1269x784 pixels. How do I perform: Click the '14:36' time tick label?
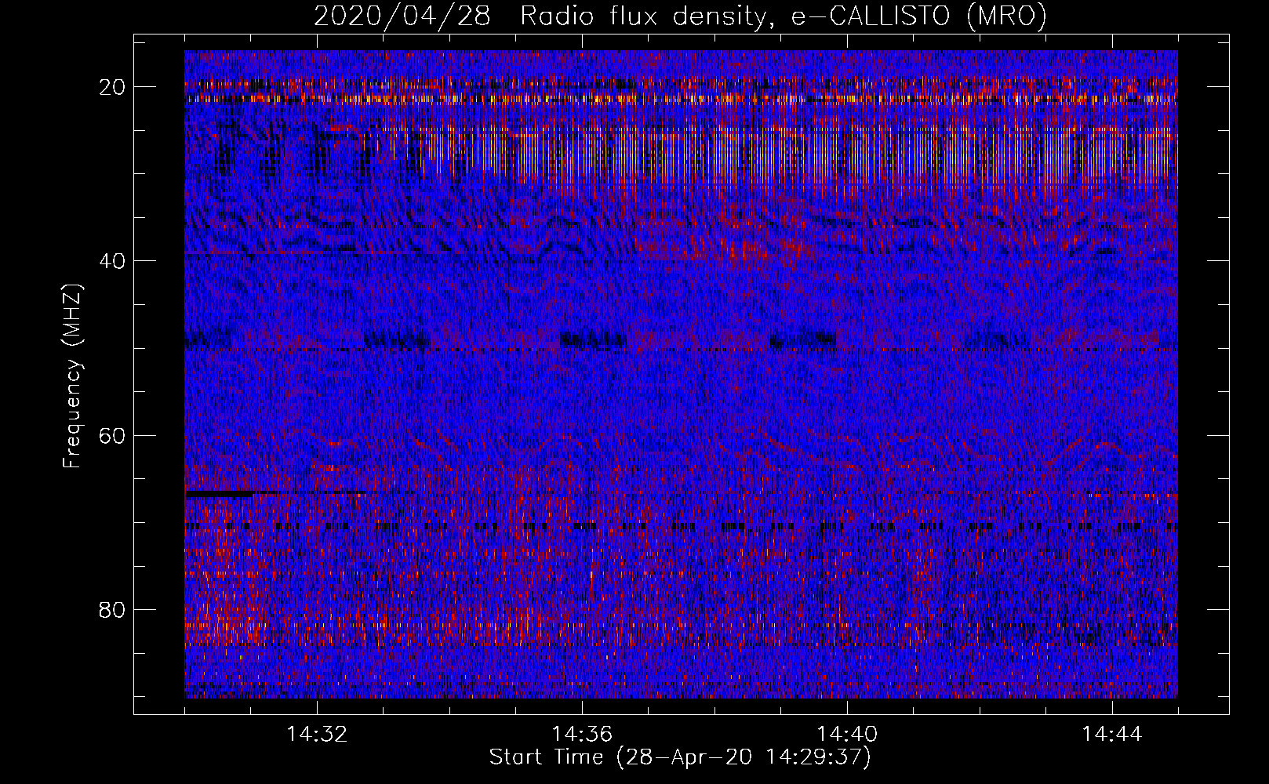pos(582,734)
